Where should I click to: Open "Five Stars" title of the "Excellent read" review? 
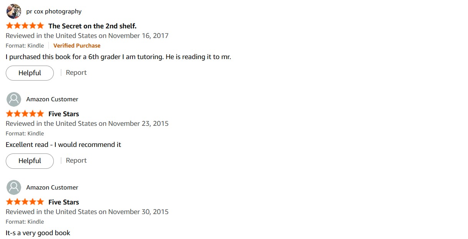tap(64, 114)
